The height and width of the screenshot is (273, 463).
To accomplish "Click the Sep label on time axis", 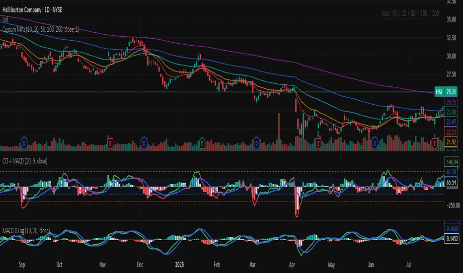I will pyautogui.click(x=22, y=265).
